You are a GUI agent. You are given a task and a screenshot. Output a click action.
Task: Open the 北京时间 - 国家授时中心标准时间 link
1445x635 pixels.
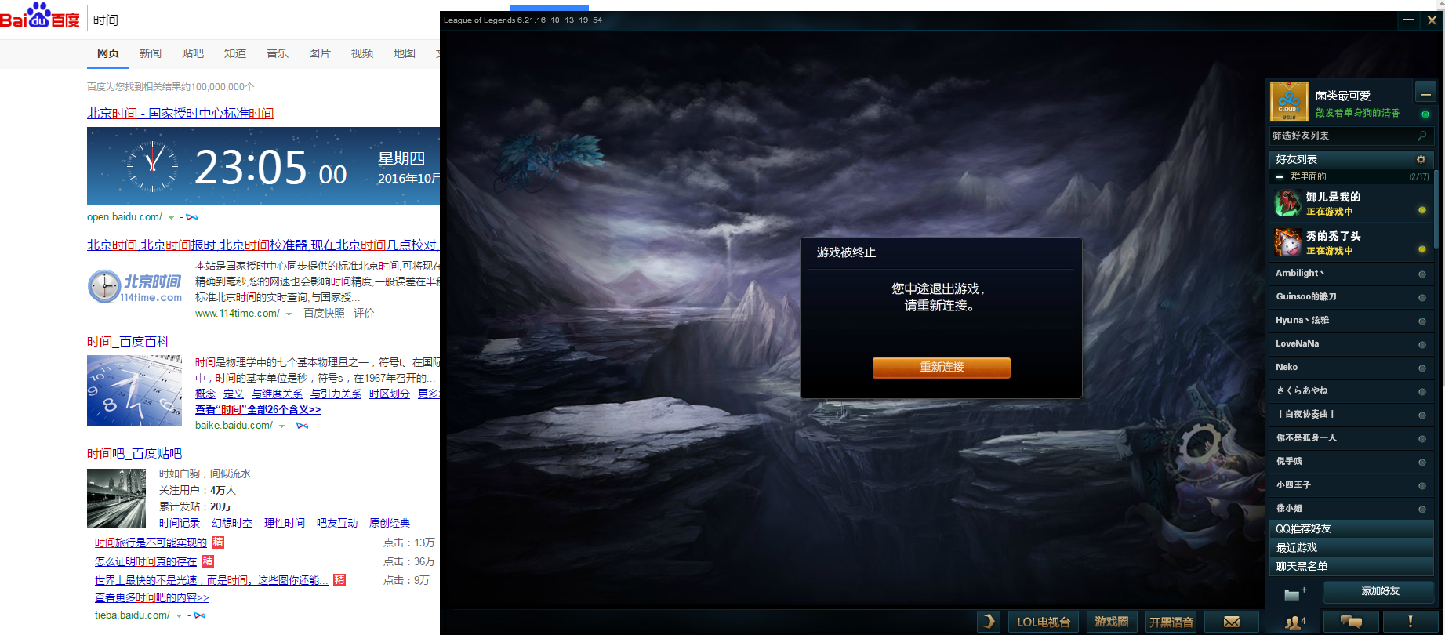pos(180,114)
